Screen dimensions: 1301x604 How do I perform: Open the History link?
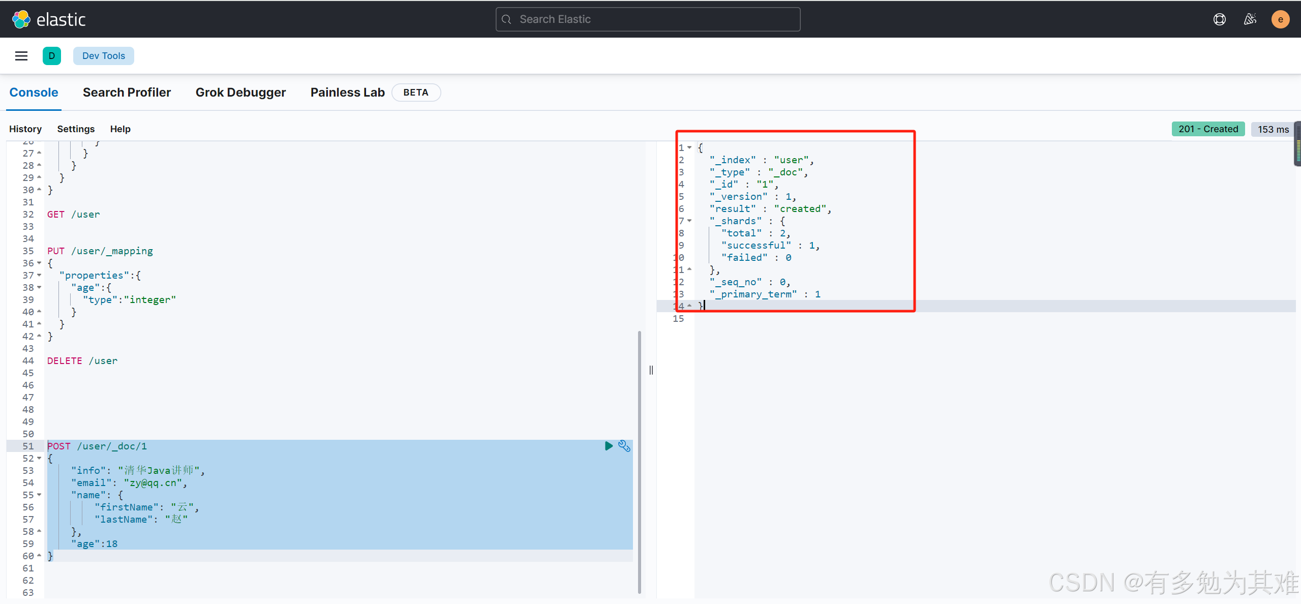tap(25, 129)
